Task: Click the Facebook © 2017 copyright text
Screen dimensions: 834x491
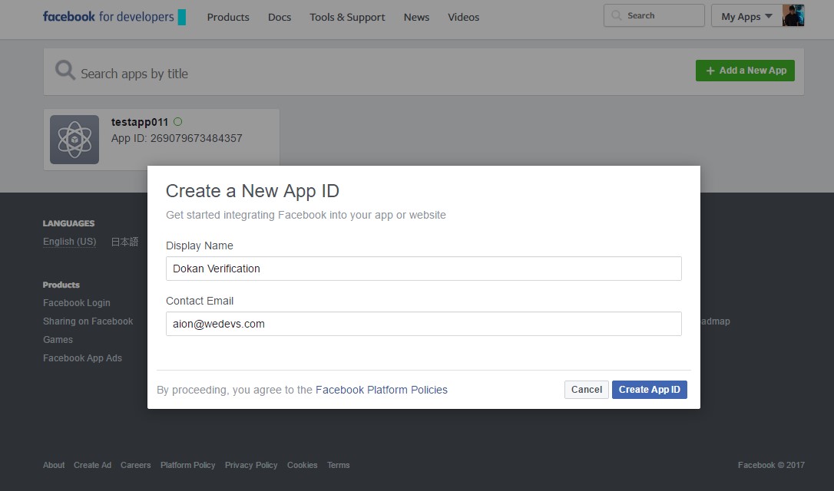Action: (771, 465)
